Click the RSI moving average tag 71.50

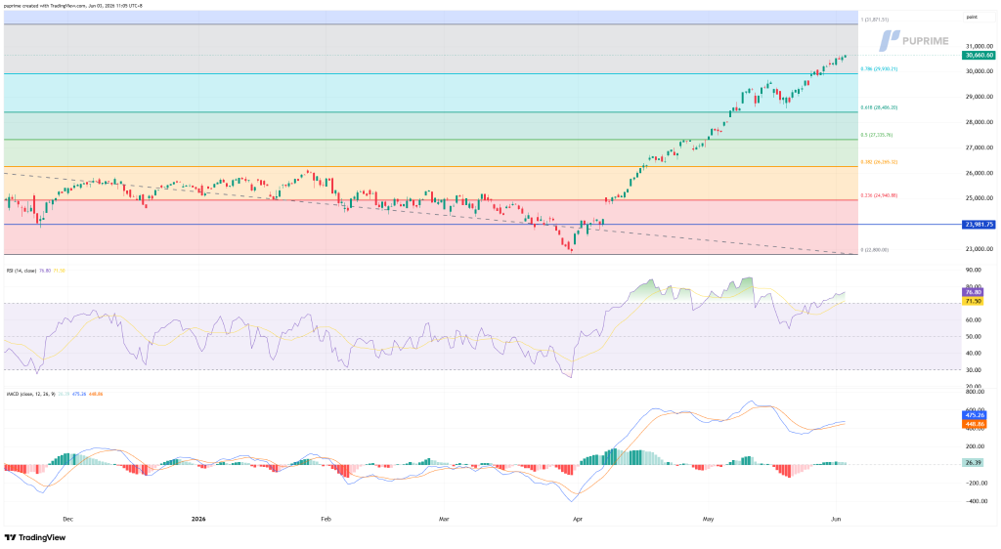(x=973, y=301)
